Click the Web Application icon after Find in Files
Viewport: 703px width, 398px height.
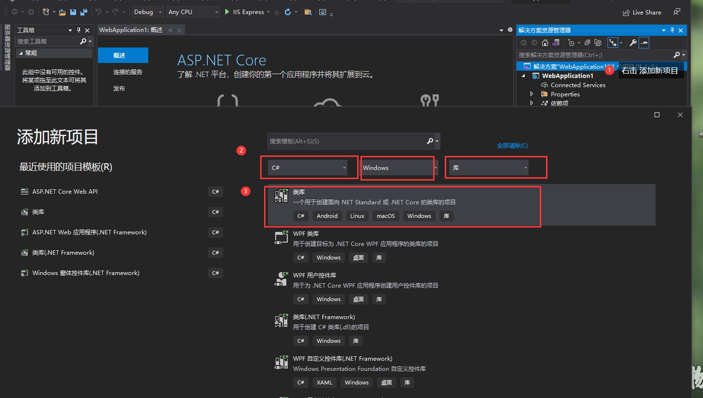pyautogui.click(x=323, y=12)
